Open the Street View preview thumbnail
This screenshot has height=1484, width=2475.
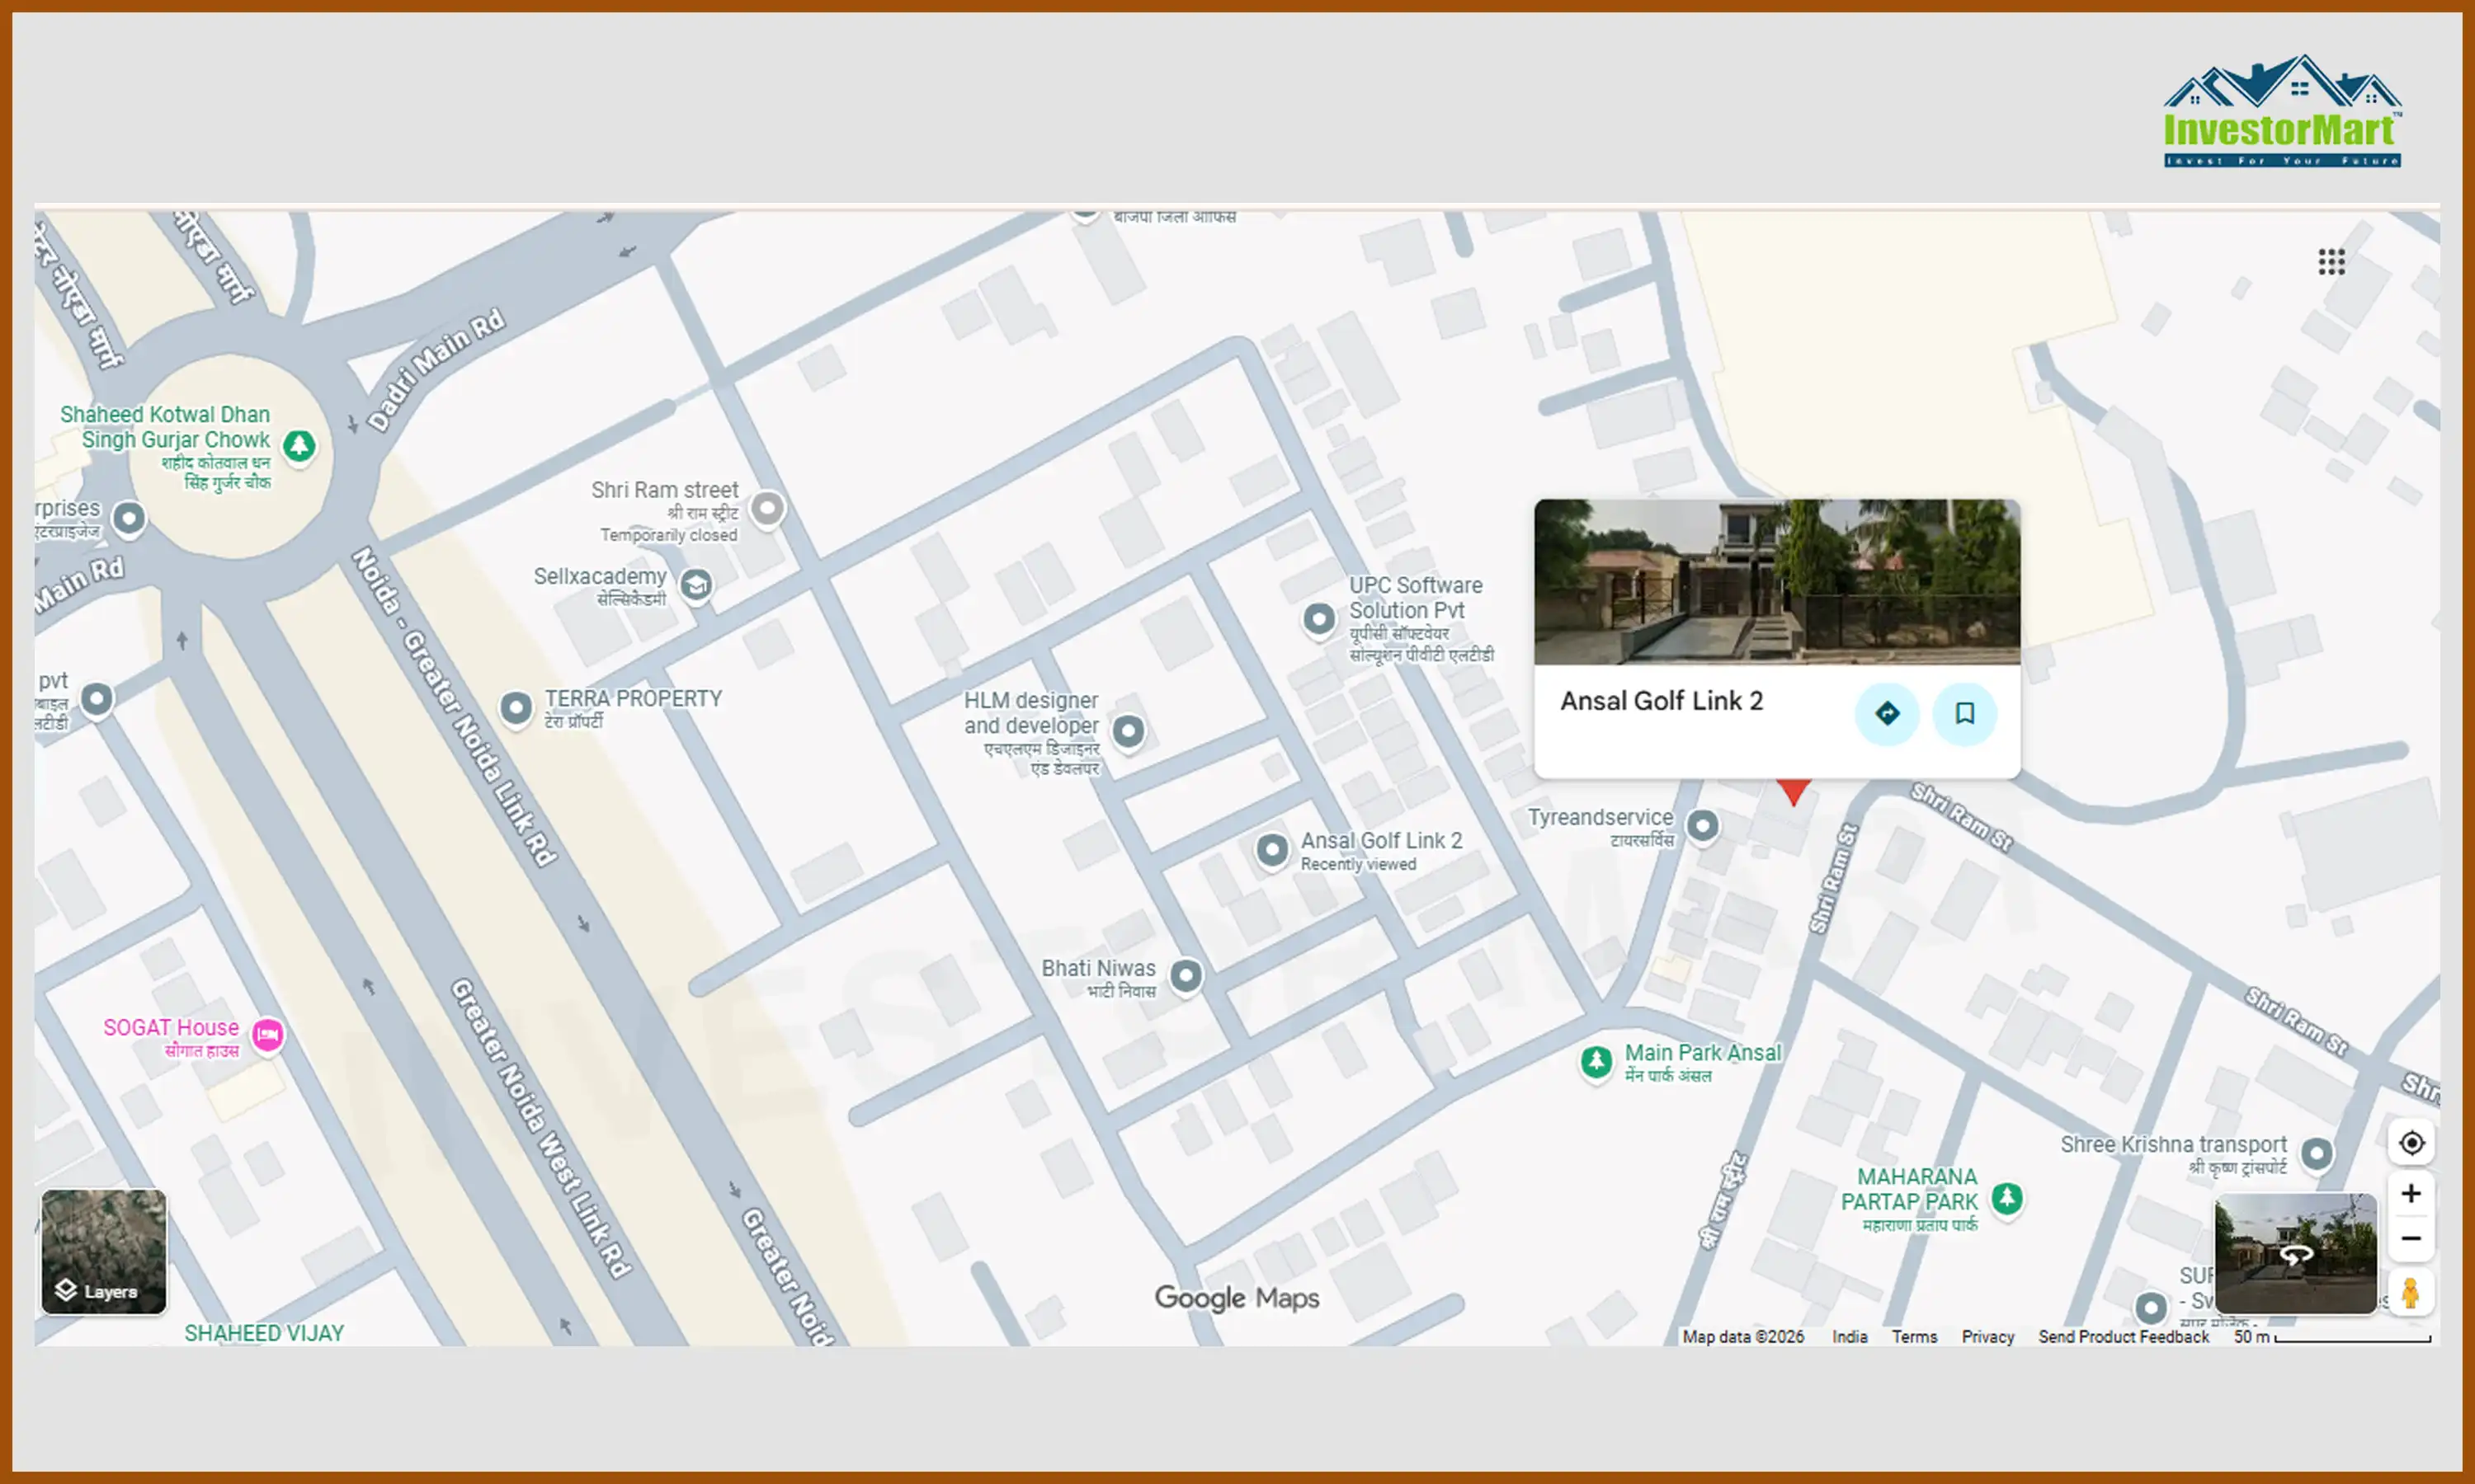click(x=2295, y=1253)
